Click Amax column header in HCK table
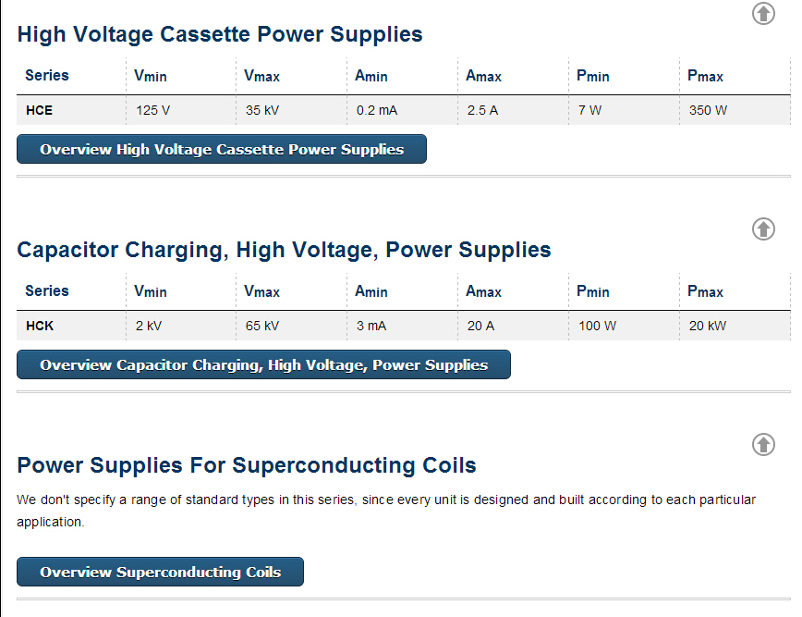Screen dimensions: 802x617 (x=483, y=291)
